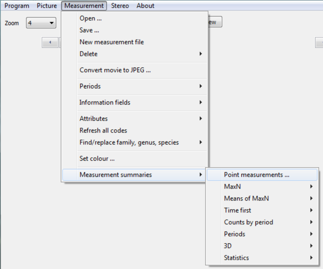Viewport: 323px width, 269px height.
Task: Open the Statistics submenu
Action: pos(236,258)
